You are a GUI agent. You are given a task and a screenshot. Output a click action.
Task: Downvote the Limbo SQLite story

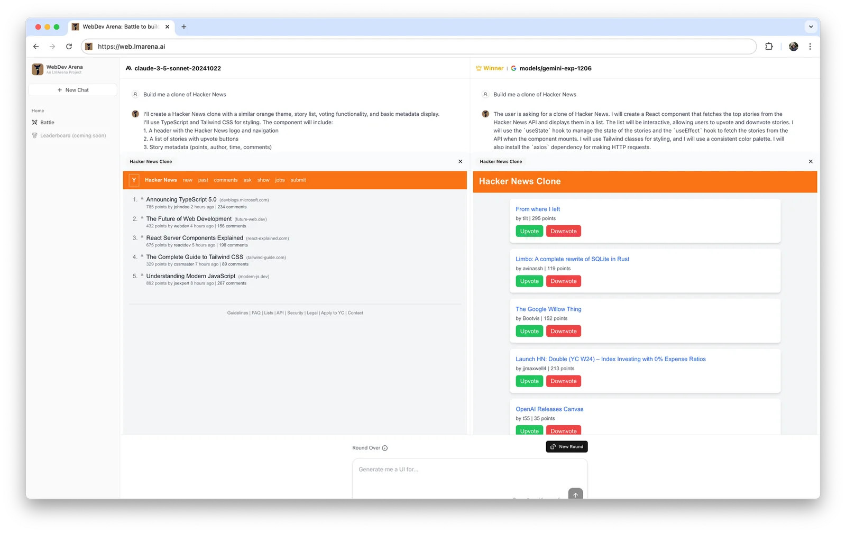[x=564, y=281]
